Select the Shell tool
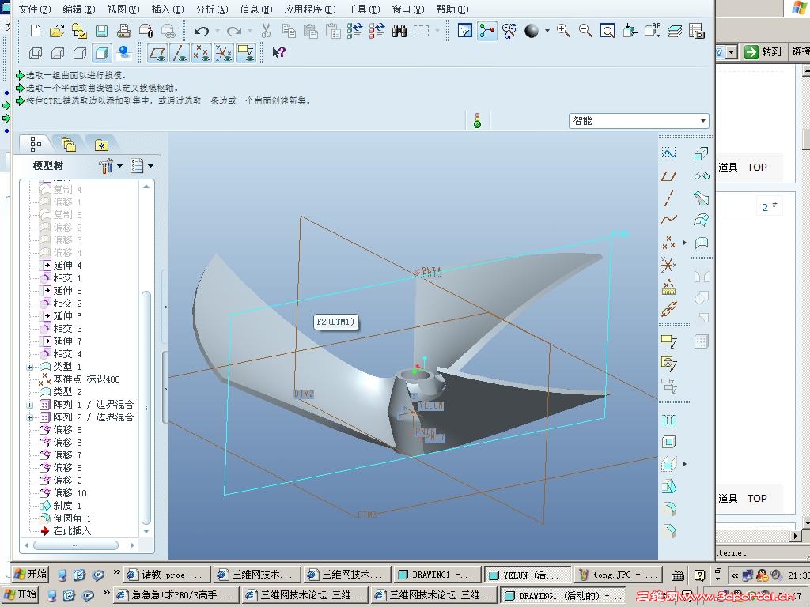Image resolution: width=810 pixels, height=607 pixels. pos(668,442)
